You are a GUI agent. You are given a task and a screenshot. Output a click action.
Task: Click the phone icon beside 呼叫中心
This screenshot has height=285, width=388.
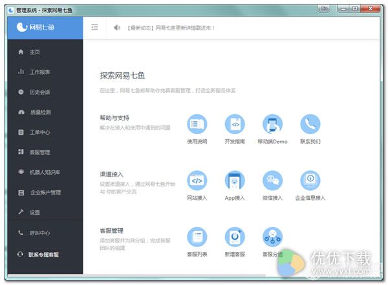coord(21,232)
